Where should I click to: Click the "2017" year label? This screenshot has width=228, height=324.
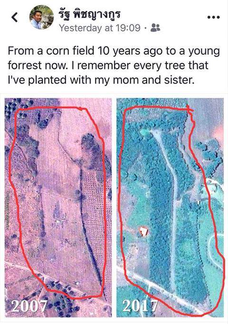point(141,306)
